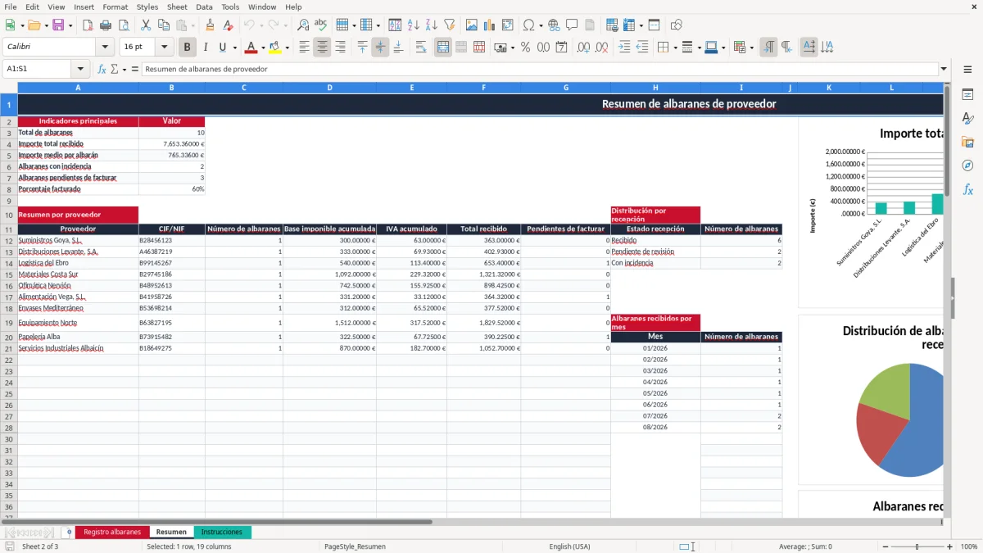
Task: Open the paste options dropdown arrow
Action: [193, 25]
